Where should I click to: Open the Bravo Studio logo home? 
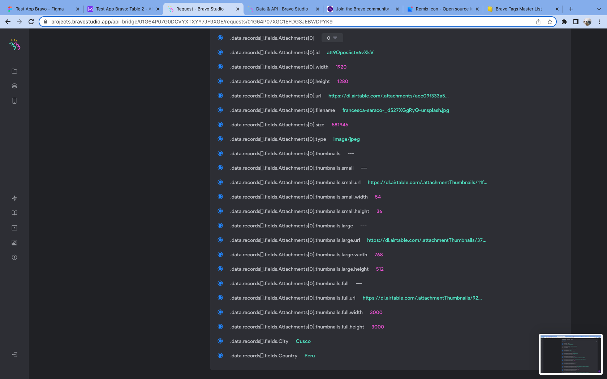pyautogui.click(x=14, y=45)
